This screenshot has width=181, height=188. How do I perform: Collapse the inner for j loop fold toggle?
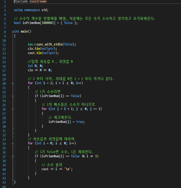[13, 109]
